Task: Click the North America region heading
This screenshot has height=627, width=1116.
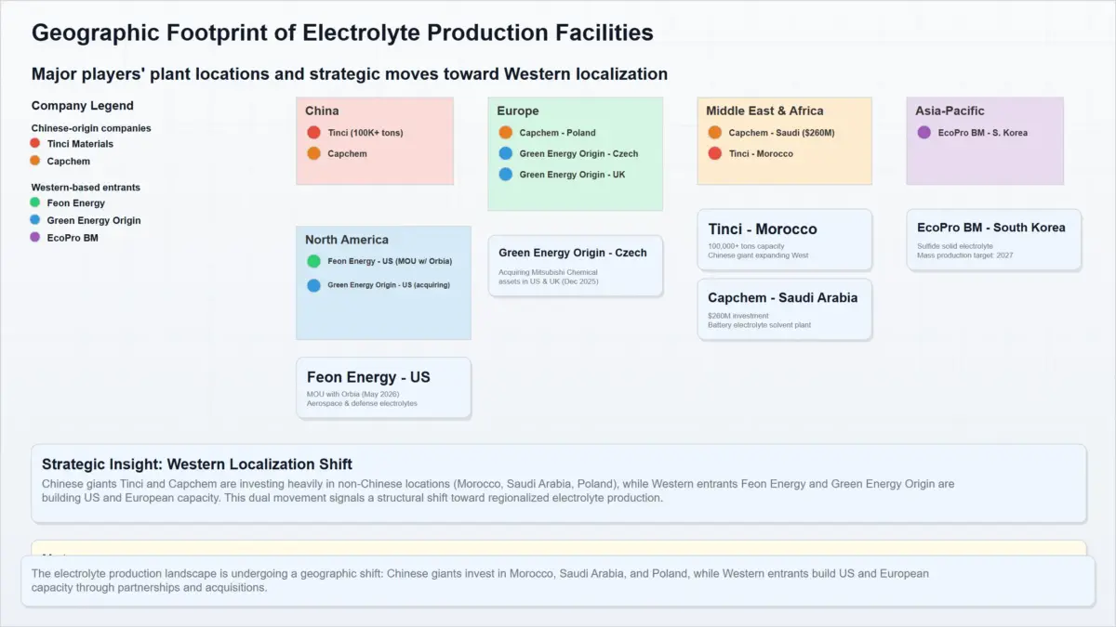Action: coord(347,240)
